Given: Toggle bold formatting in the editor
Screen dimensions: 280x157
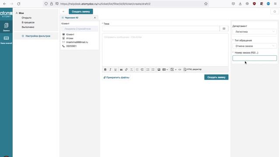Looking at the screenshot, I should coord(105,70).
